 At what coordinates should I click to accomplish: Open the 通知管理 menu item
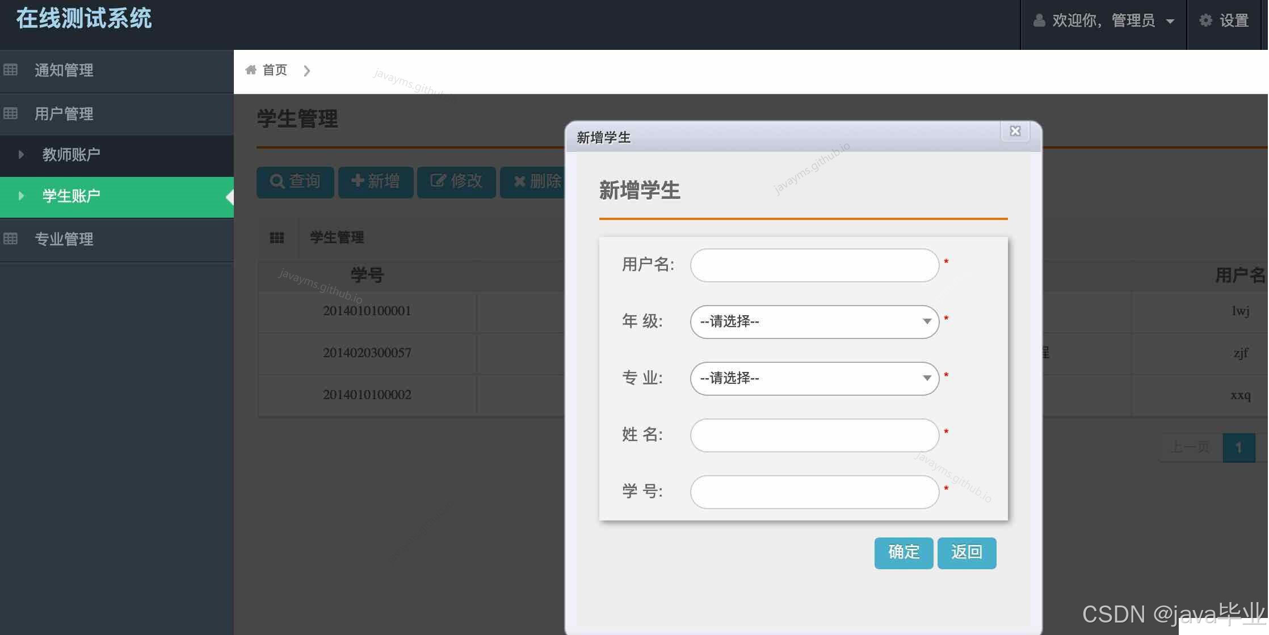(64, 70)
